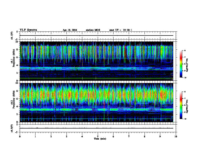Screen dimensions: 198x153
Task: Click the 4 minute tick label
Action: 82,136
